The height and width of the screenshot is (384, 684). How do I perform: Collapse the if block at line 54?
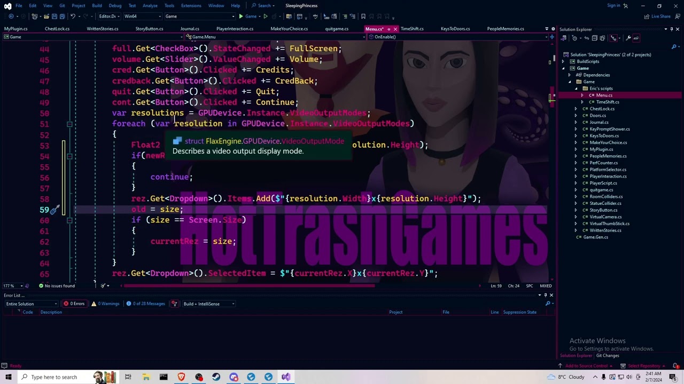69,156
